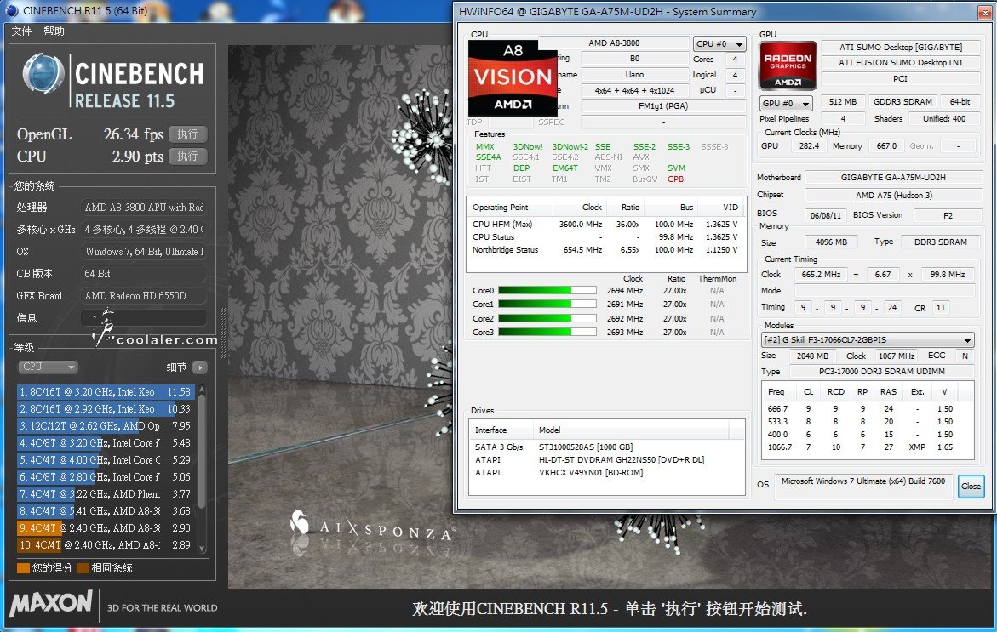Viewport: 997px width, 632px height.
Task: Click the BIOS date 06/08/11 field
Action: [825, 215]
